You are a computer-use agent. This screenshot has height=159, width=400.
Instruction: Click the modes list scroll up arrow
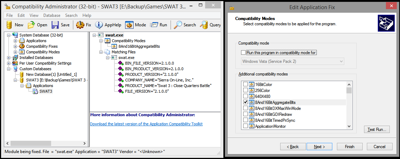pyautogui.click(x=349, y=84)
